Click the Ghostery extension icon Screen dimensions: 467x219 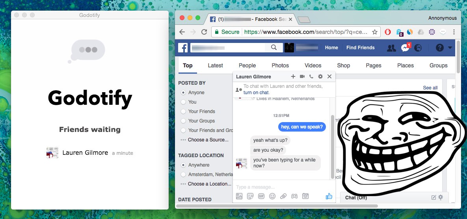(x=399, y=32)
